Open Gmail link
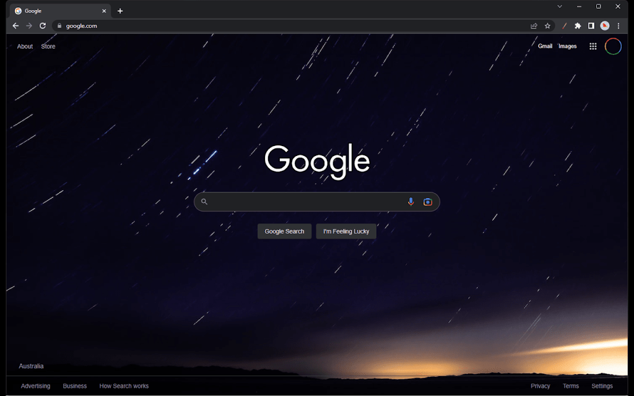Image resolution: width=634 pixels, height=396 pixels. pos(545,46)
